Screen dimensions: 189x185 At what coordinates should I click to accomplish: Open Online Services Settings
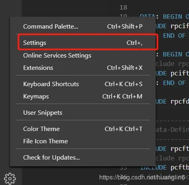[83, 55]
